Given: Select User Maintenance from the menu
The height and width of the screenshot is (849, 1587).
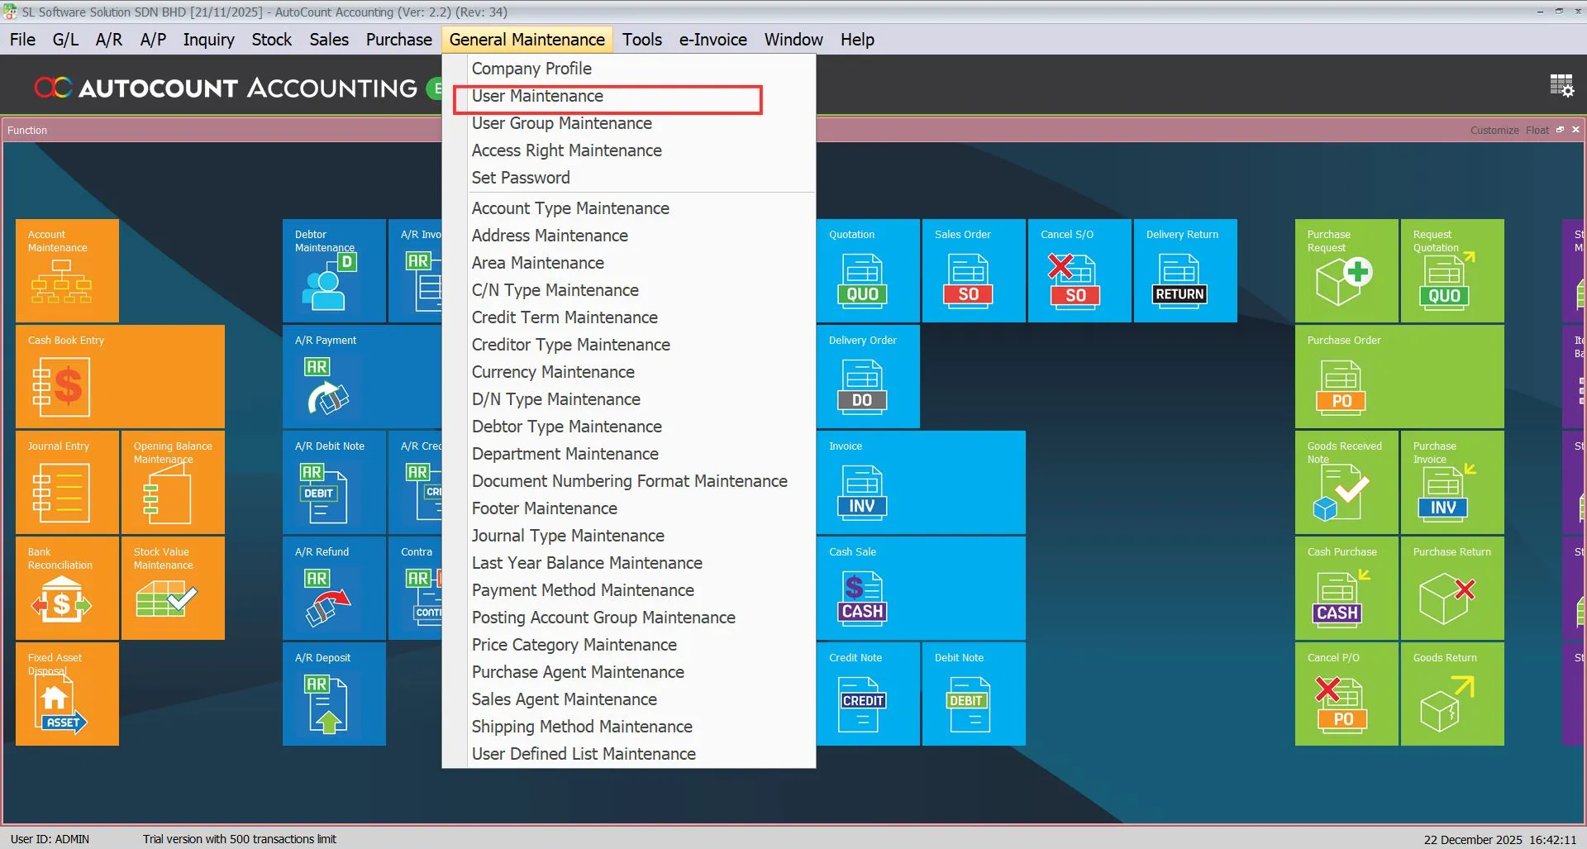Looking at the screenshot, I should point(537,96).
